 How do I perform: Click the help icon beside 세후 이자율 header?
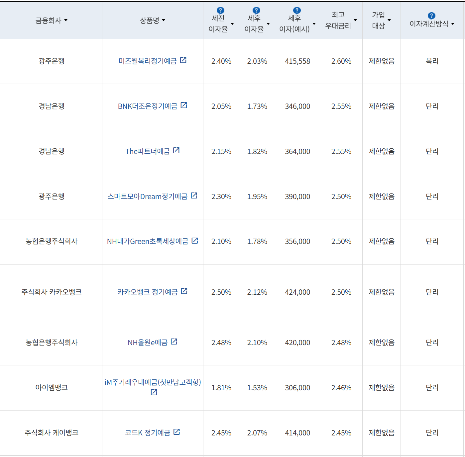[x=256, y=10]
